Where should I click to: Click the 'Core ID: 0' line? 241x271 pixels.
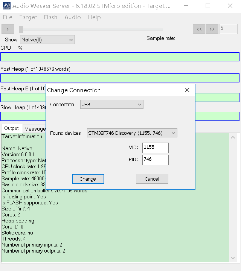coord(12,227)
